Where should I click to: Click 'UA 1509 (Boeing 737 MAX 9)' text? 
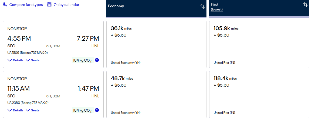point(28,53)
